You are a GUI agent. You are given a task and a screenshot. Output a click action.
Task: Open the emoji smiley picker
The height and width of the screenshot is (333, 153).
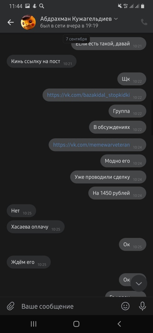[125, 306]
